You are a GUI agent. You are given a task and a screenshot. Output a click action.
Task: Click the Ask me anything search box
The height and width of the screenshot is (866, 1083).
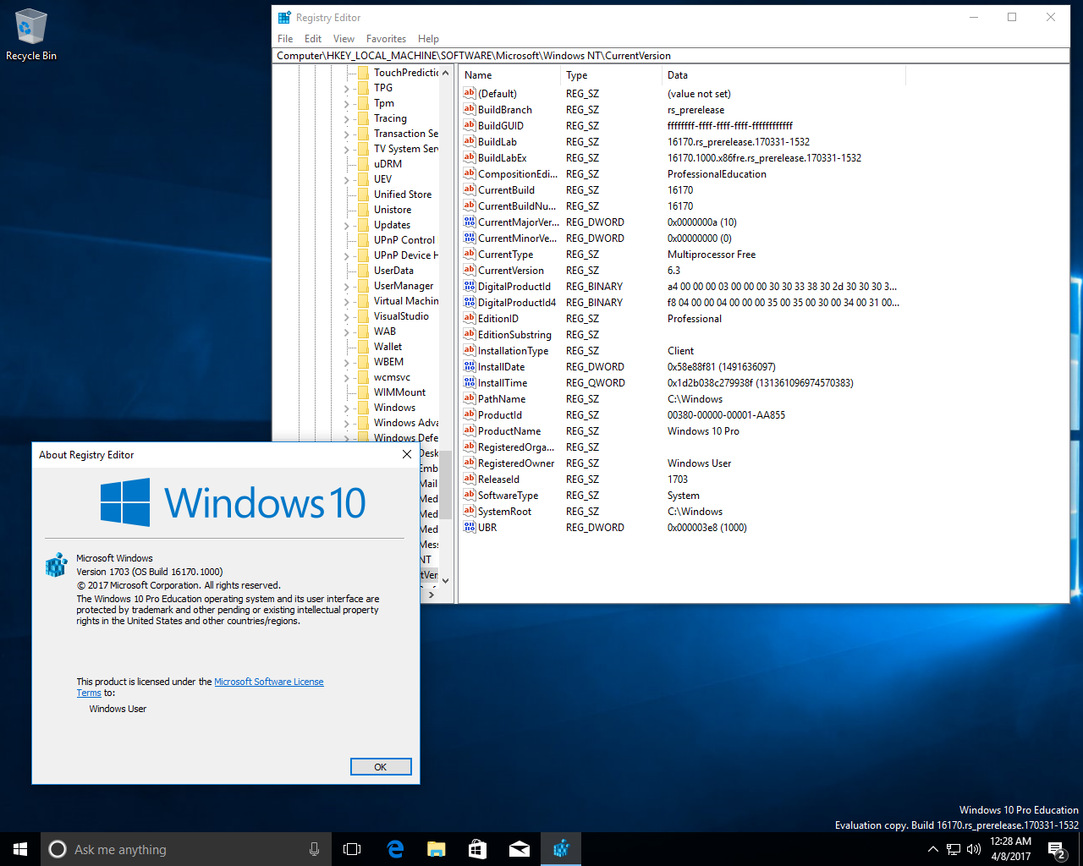pyautogui.click(x=184, y=849)
